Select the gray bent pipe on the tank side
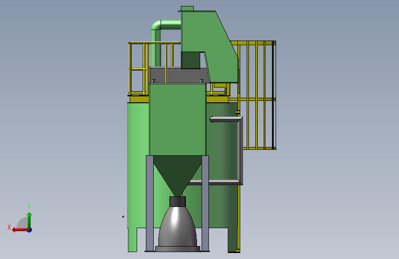The width and height of the screenshot is (399, 259). [239, 150]
